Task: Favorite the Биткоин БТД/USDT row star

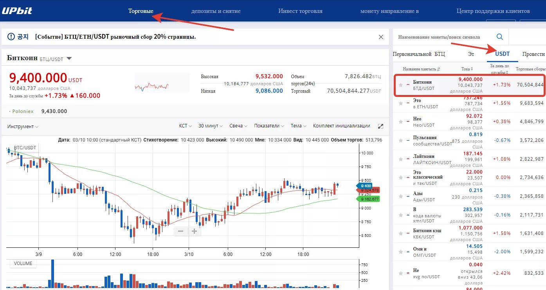Action: (401, 85)
